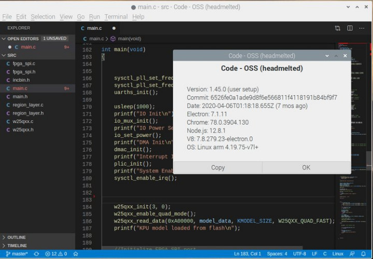The width and height of the screenshot is (373, 259).
Task: Change the C language mode in status bar
Action: pos(325,254)
